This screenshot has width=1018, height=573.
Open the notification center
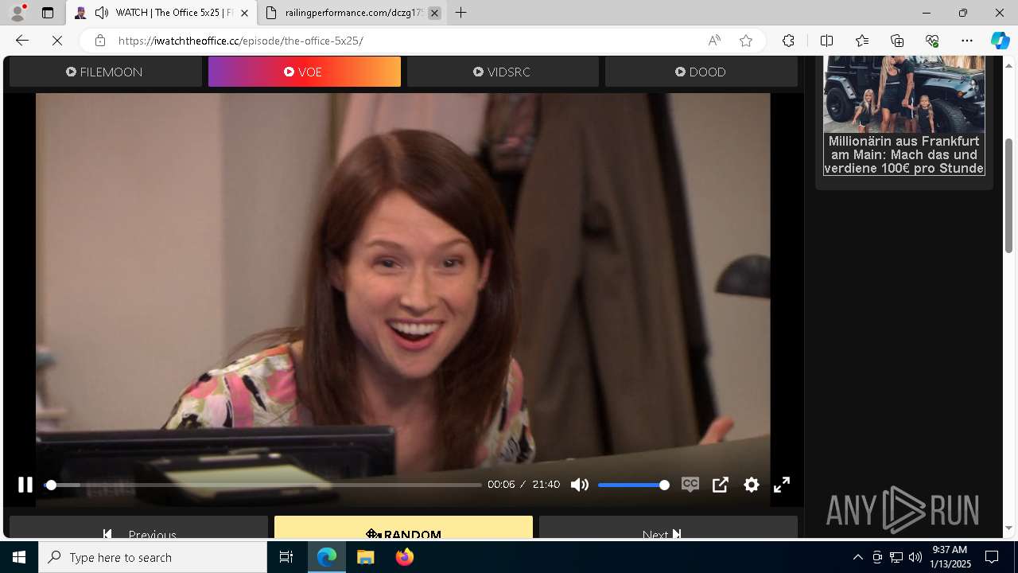(x=992, y=557)
